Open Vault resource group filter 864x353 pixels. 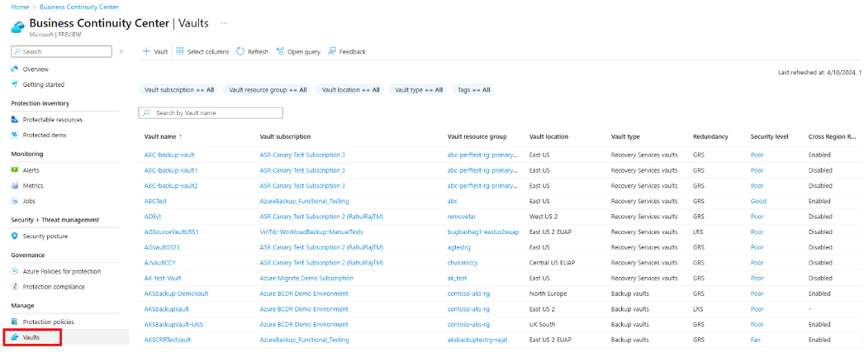click(268, 89)
